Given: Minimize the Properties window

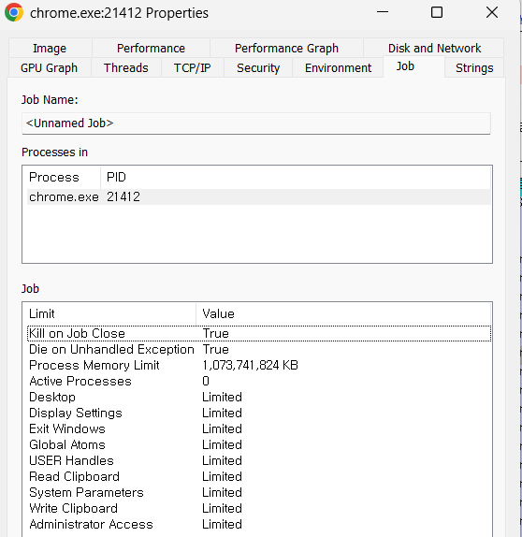Looking at the screenshot, I should point(383,12).
